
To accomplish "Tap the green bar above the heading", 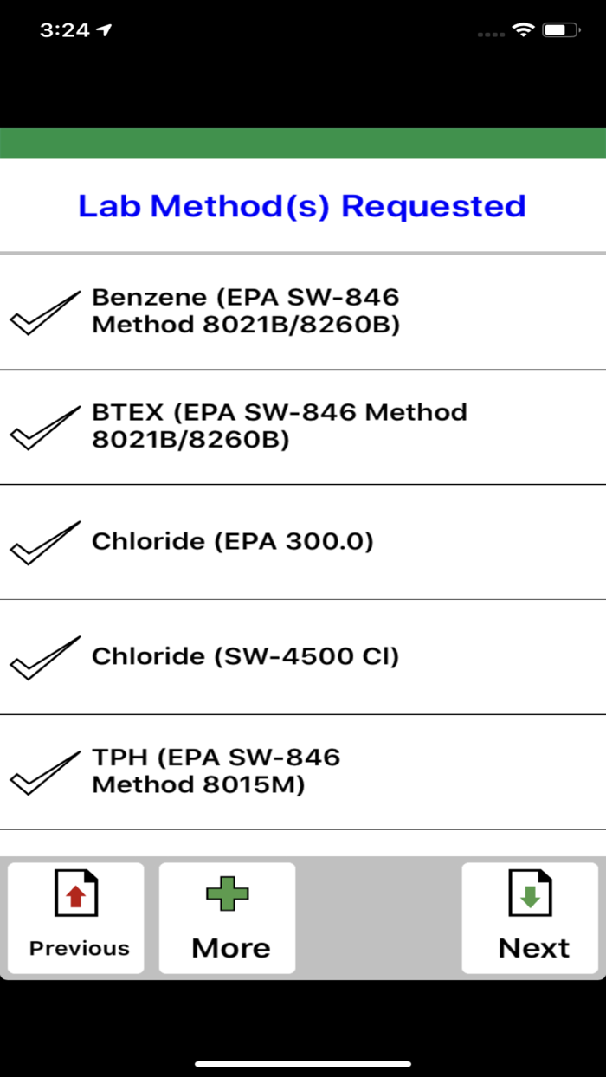I will tap(303, 144).
